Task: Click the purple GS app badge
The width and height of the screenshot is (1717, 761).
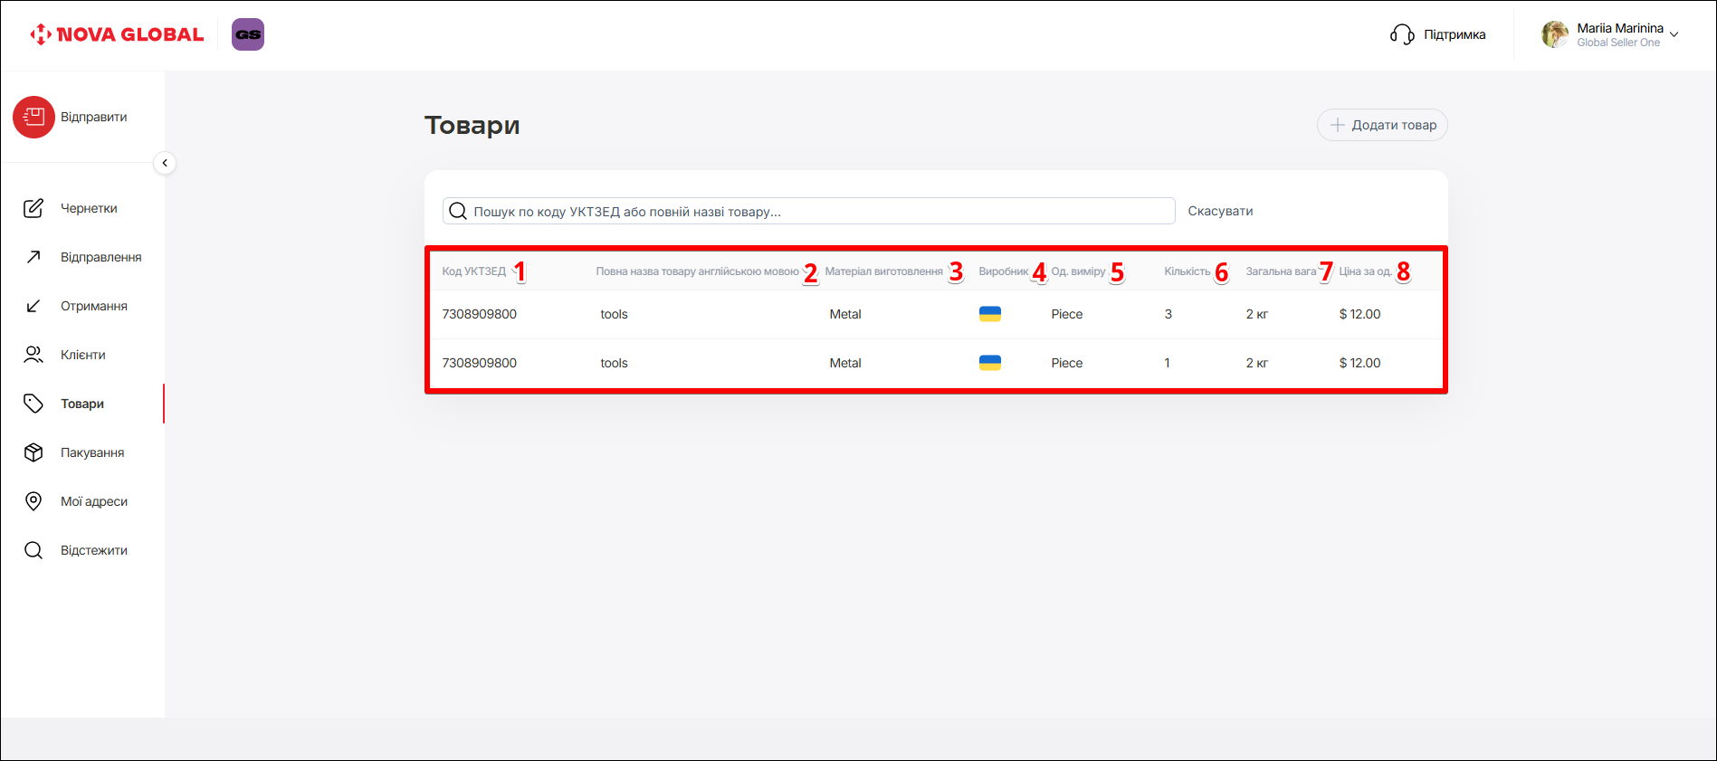Action: (x=248, y=34)
